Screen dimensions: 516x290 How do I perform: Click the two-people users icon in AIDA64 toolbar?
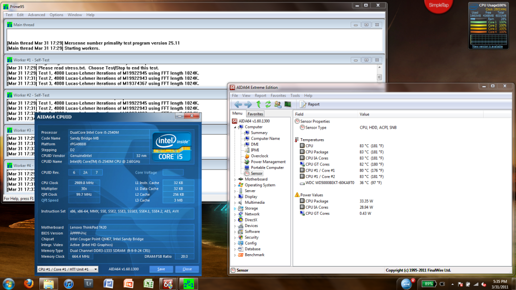(x=278, y=104)
